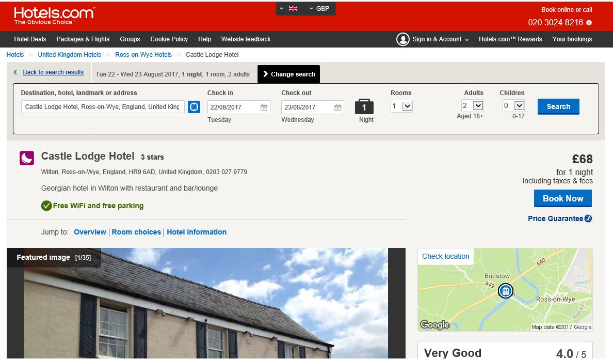
Task: Click the Hotels.com logo
Action: [54, 16]
